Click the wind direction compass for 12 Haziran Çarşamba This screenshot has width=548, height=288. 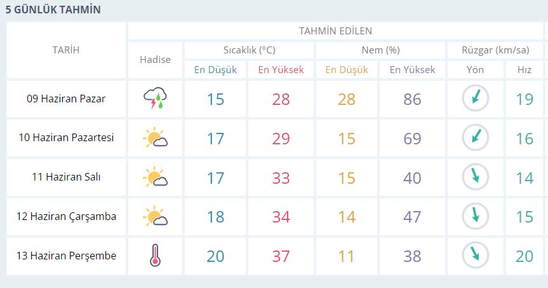click(x=475, y=216)
